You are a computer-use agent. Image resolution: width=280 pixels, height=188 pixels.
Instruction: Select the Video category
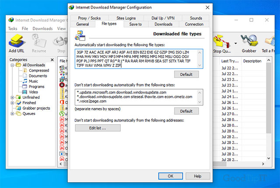(33, 92)
